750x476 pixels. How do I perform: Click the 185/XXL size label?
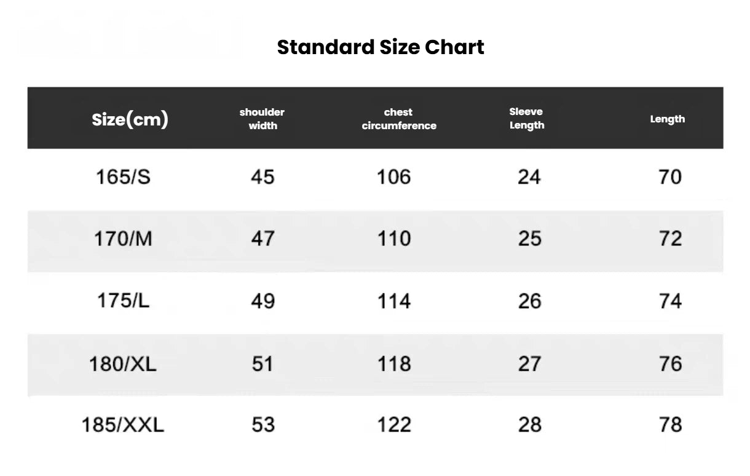(x=123, y=424)
